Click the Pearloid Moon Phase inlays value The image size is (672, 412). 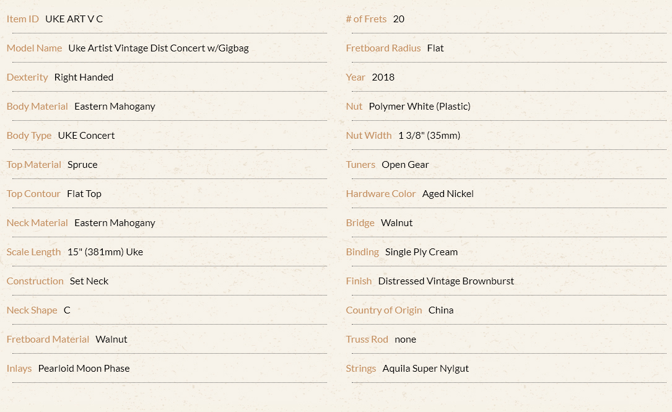(84, 369)
